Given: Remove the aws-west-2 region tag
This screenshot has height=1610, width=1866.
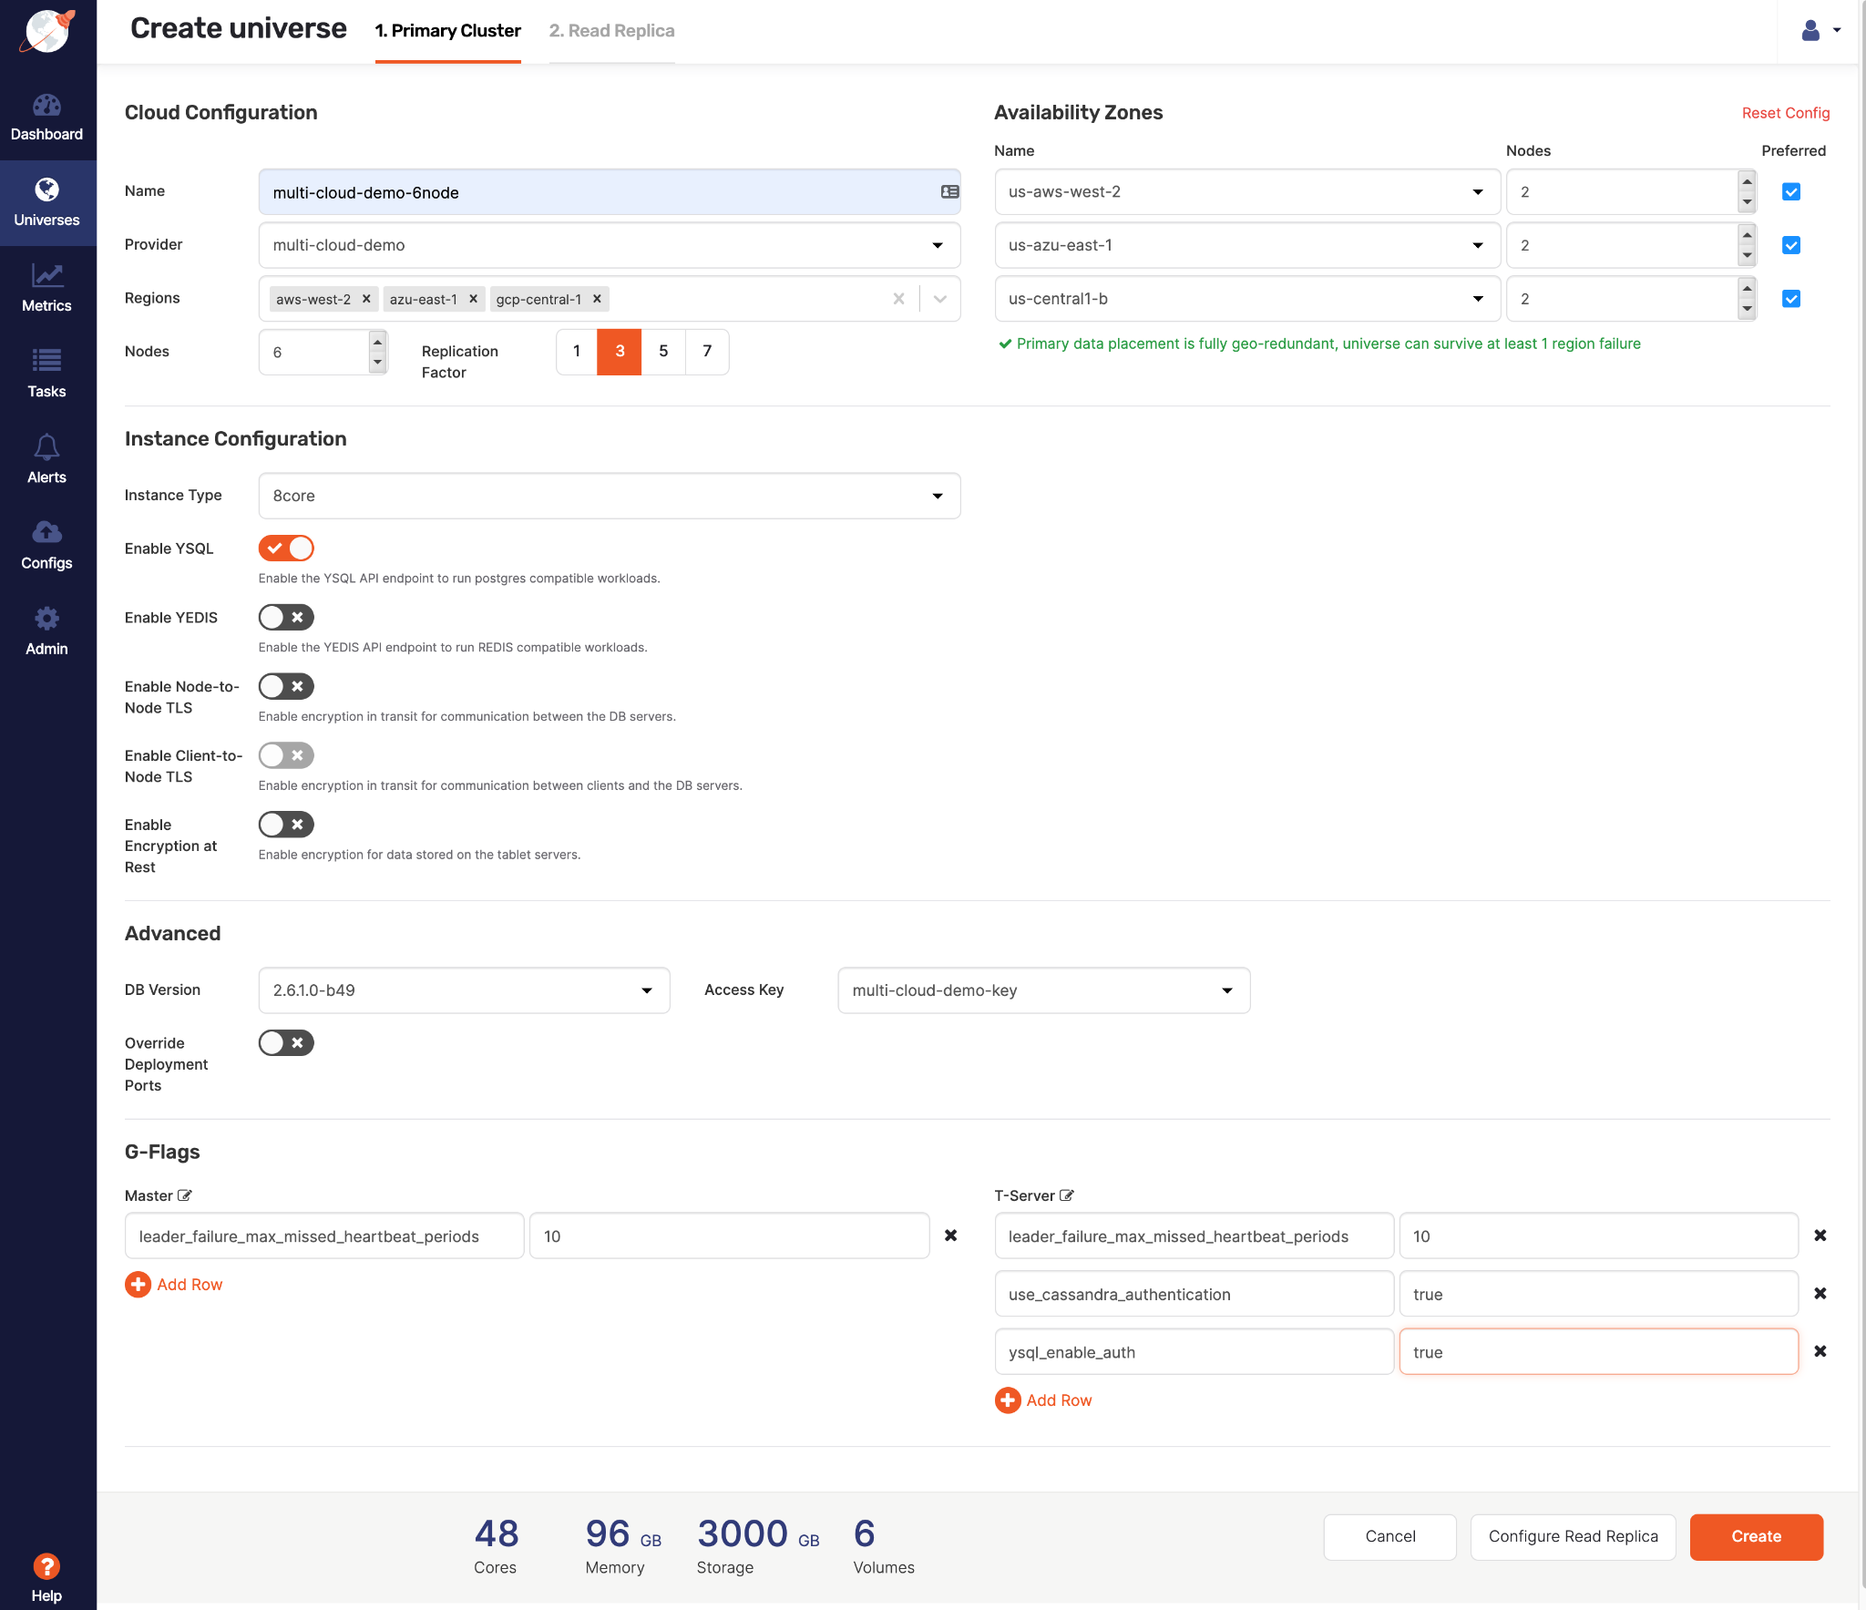Looking at the screenshot, I should 366,299.
